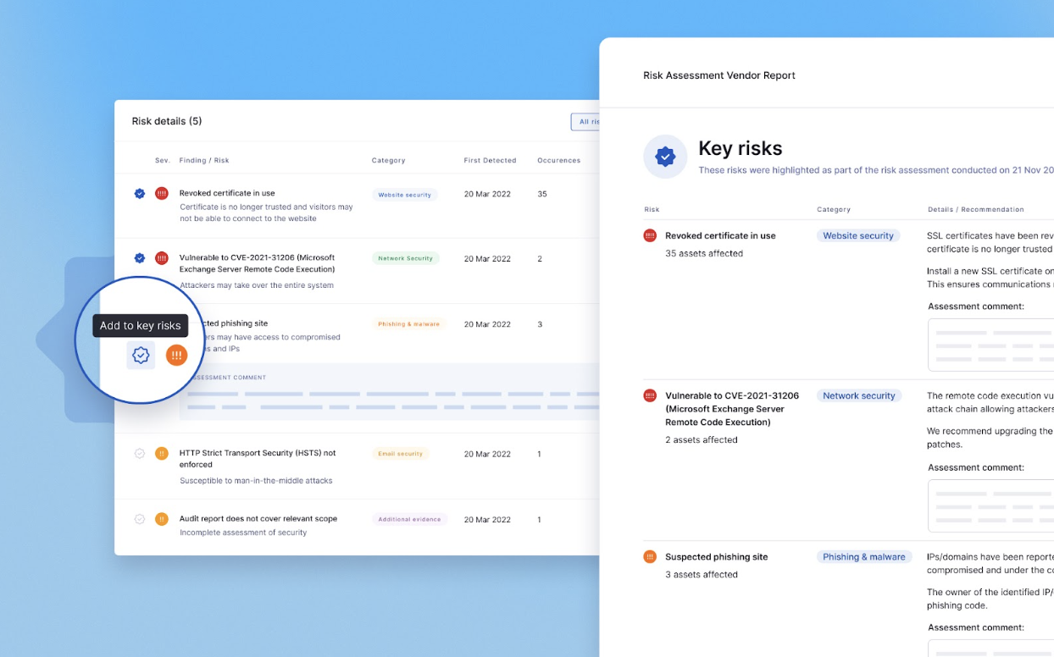Click orange icon beside Suspected phishing site in report
Screen dimensions: 1054x657
(x=650, y=556)
